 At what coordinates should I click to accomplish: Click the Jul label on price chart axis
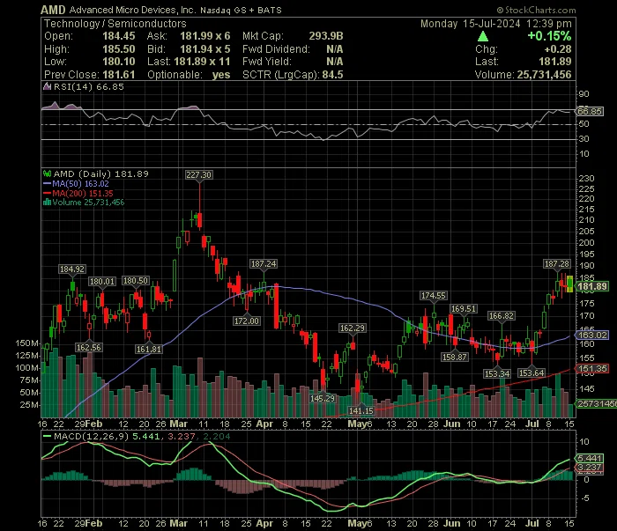point(532,424)
